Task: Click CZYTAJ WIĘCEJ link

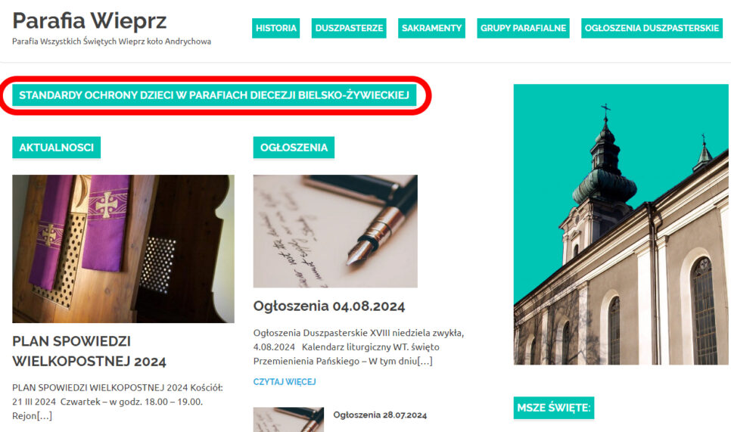Action: pos(285,381)
